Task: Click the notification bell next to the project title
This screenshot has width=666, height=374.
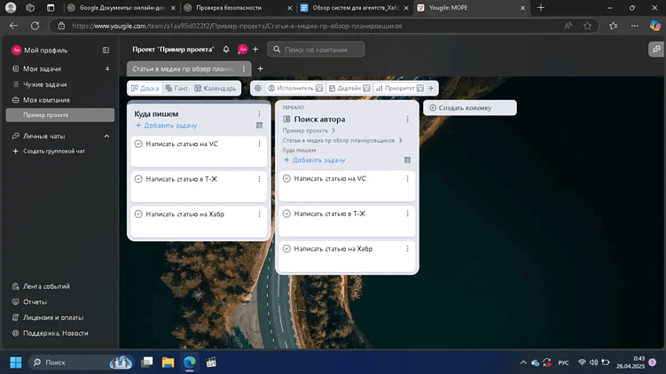Action: click(x=226, y=50)
